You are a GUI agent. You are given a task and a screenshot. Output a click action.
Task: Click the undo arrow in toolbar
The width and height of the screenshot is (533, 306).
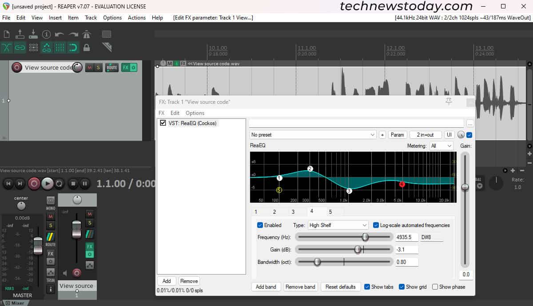[x=60, y=35]
